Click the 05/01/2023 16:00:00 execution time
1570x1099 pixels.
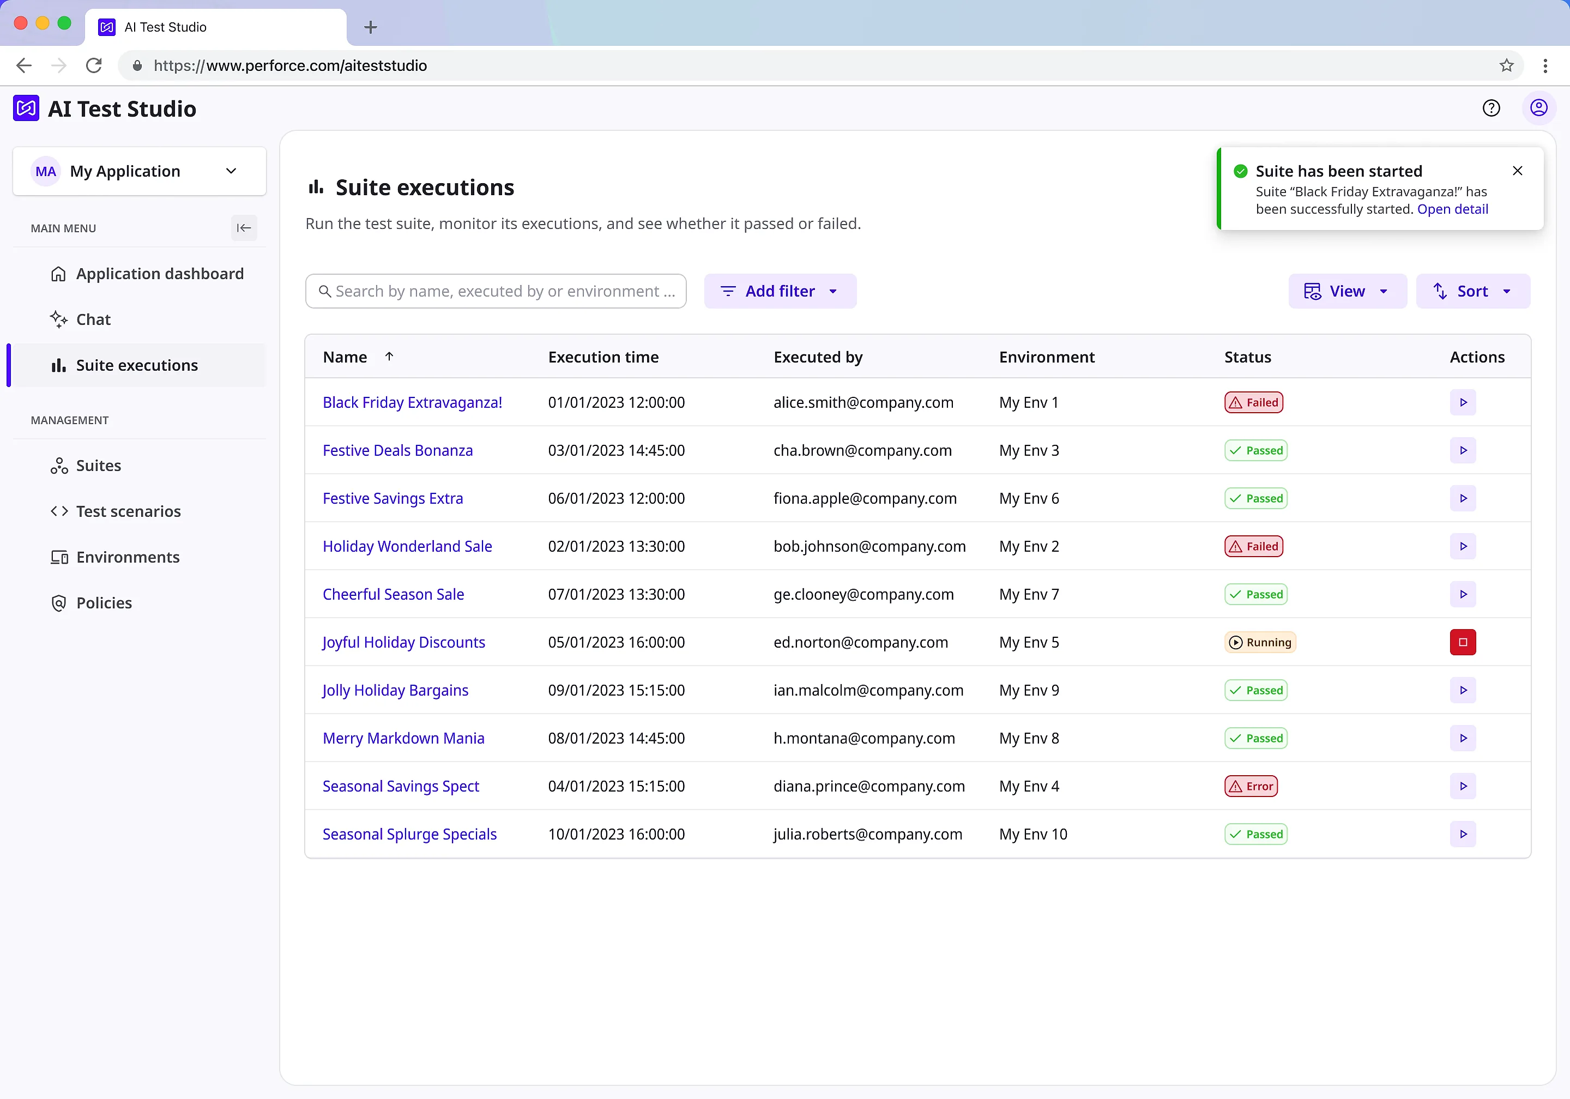pos(616,642)
